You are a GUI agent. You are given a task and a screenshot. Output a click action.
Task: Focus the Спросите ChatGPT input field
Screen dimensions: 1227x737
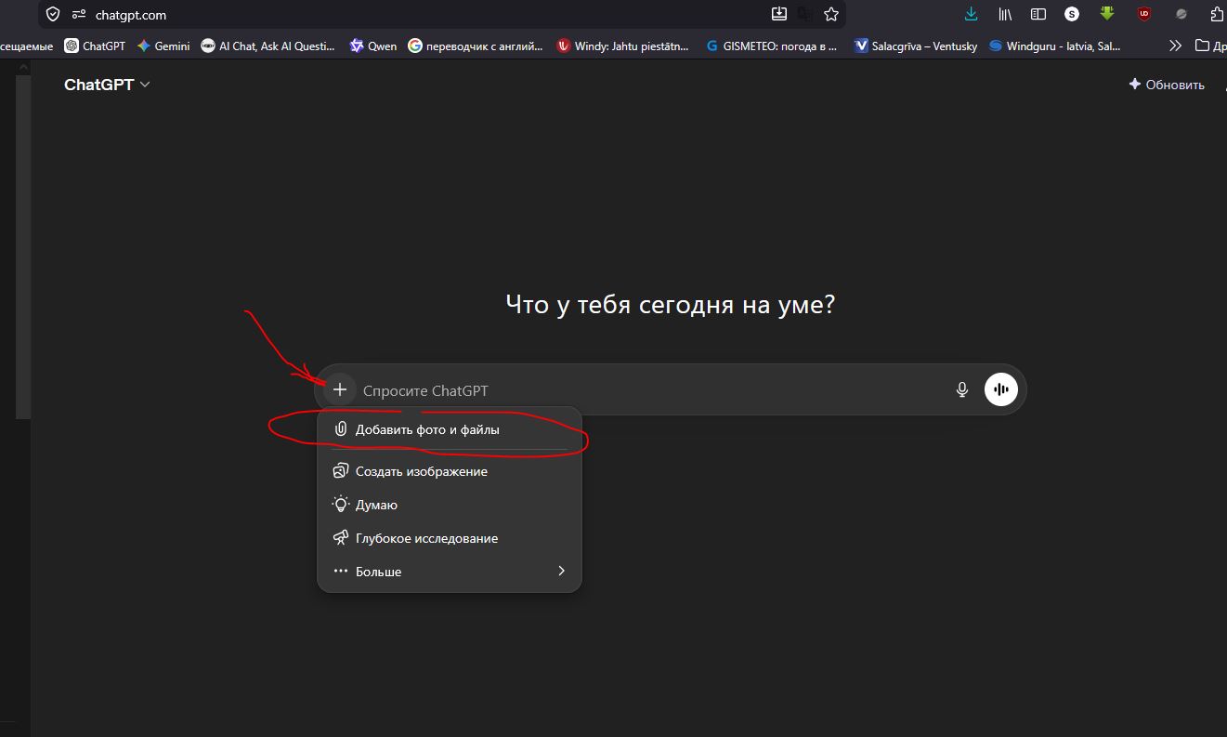click(652, 390)
